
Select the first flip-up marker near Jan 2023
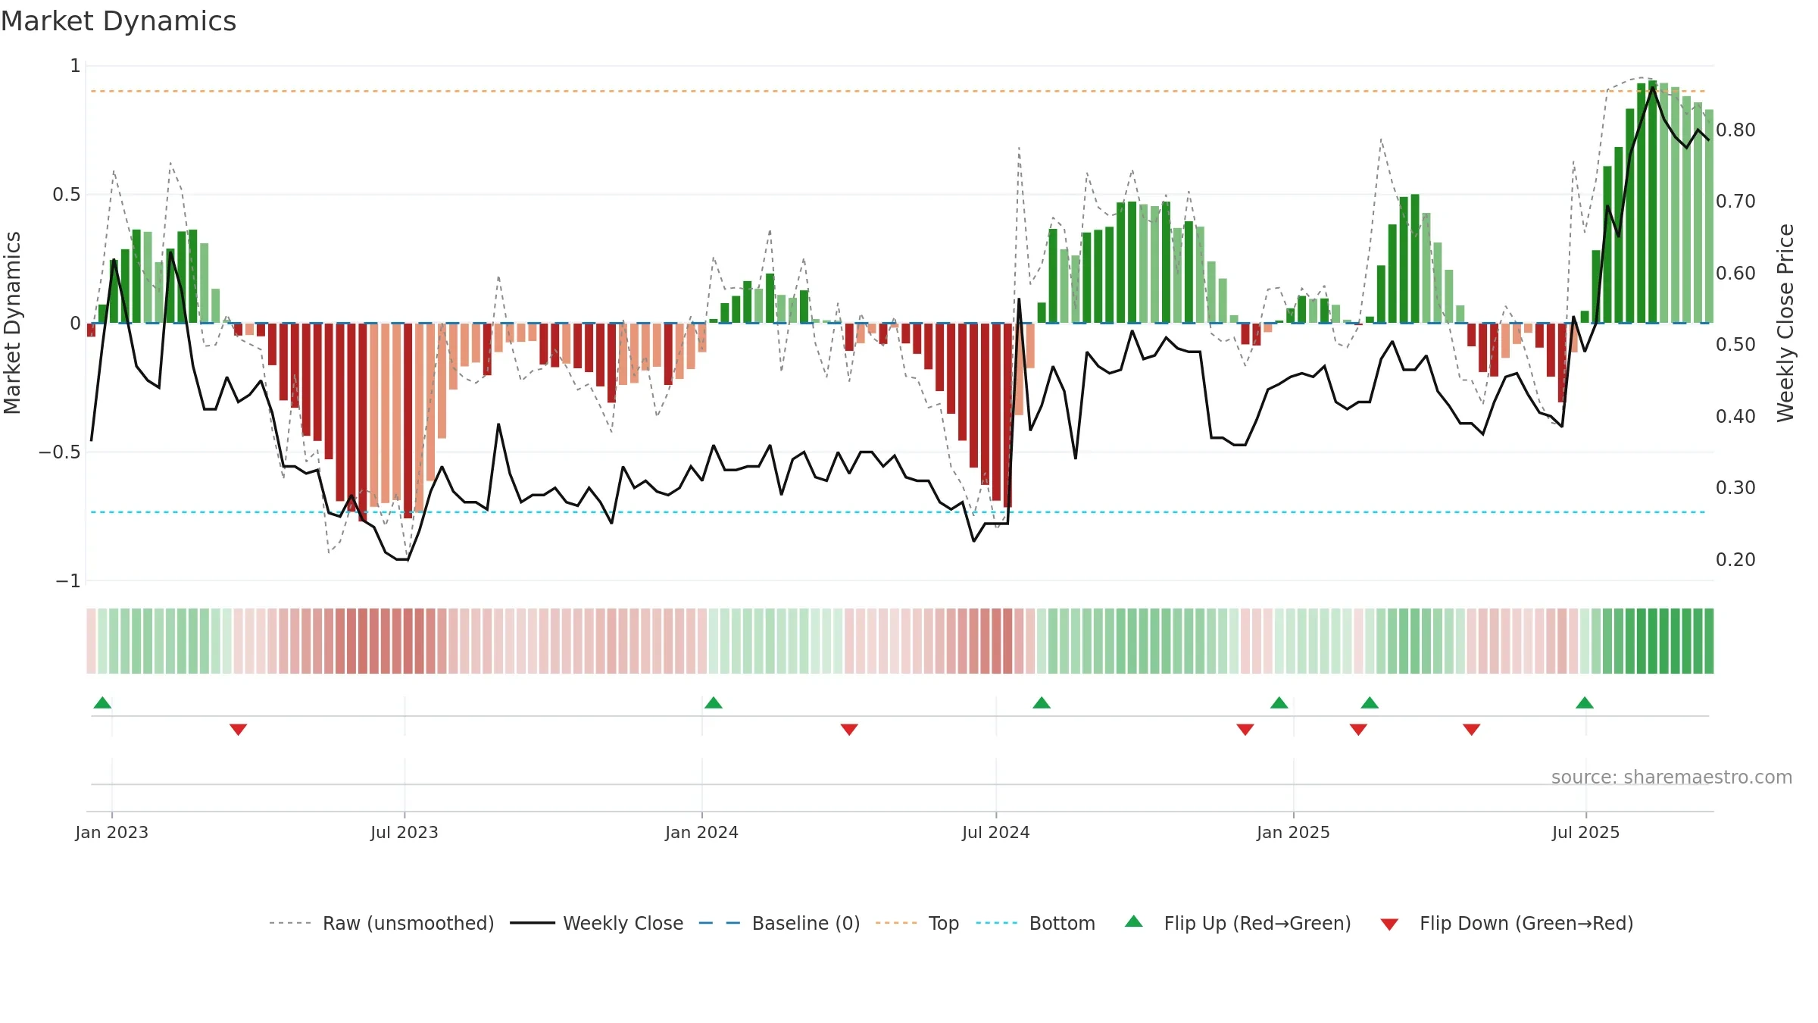point(102,702)
